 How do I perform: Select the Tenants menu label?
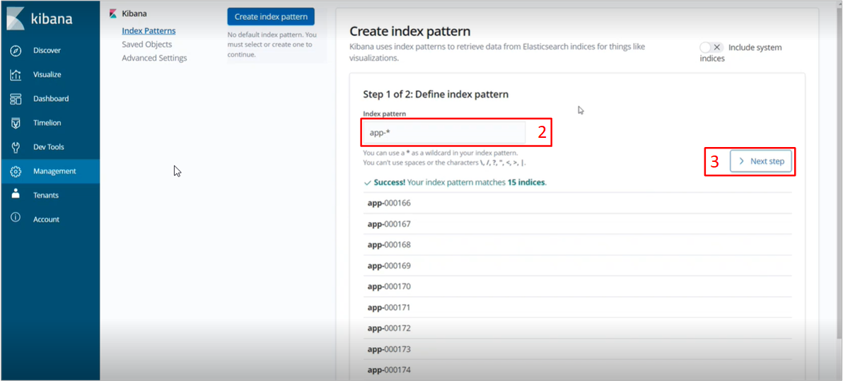point(46,195)
